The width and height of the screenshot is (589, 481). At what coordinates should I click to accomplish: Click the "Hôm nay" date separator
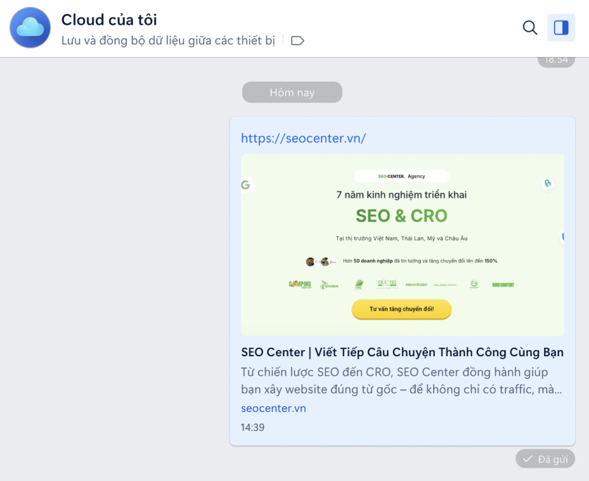coord(292,93)
